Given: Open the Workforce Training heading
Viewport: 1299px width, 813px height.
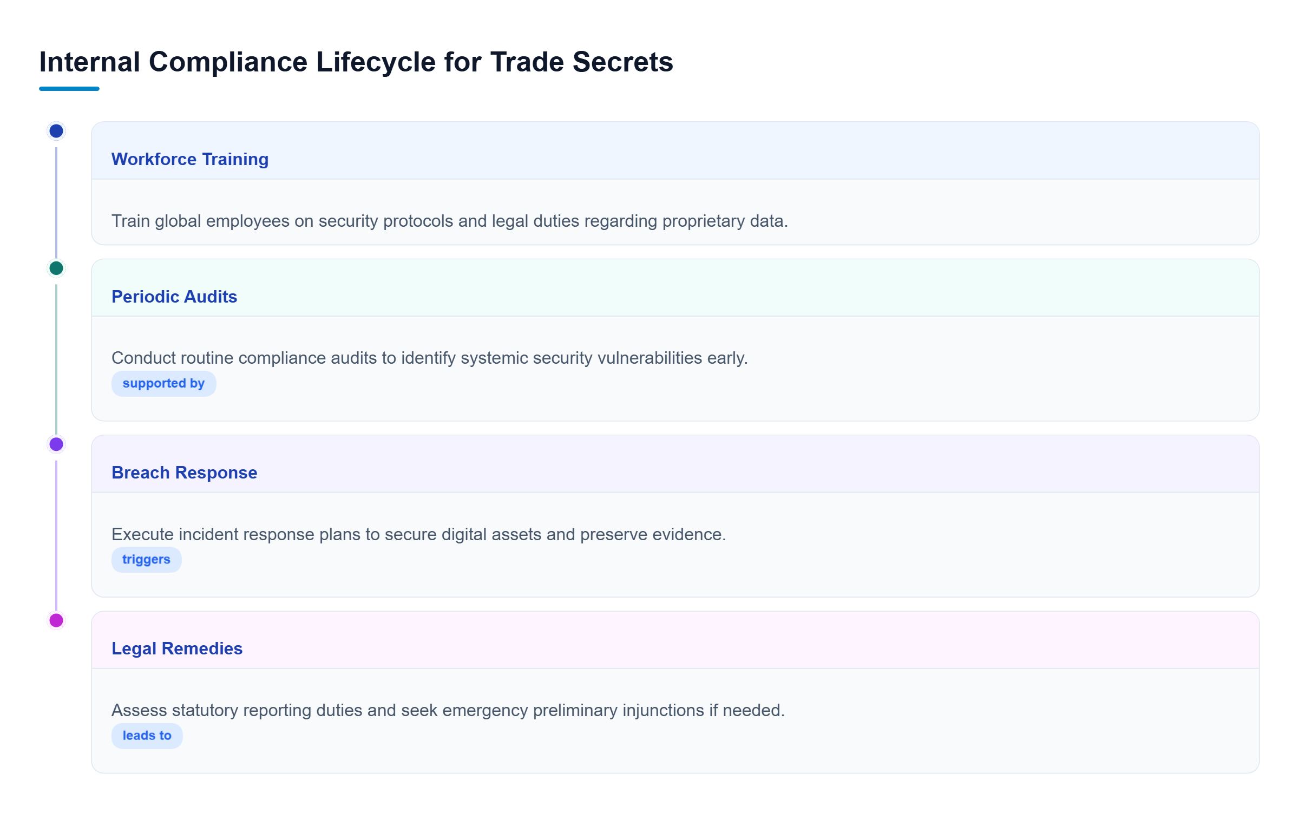Looking at the screenshot, I should 190,159.
